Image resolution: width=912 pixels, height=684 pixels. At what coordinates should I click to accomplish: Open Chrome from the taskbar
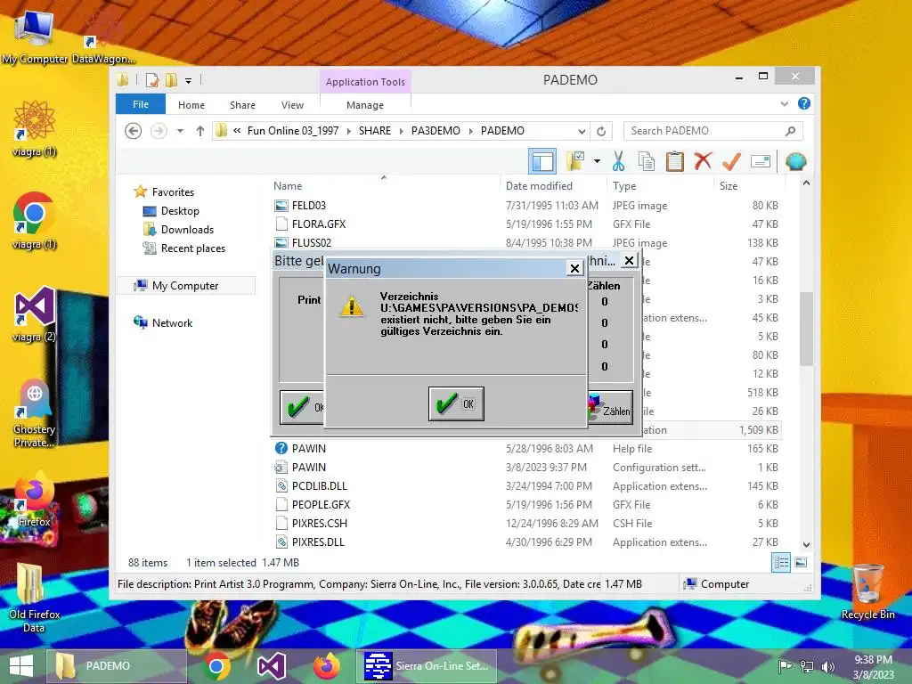216,666
